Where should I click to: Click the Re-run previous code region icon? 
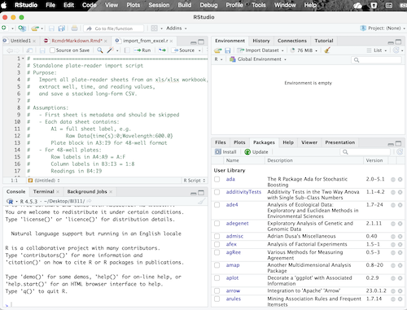coord(162,50)
